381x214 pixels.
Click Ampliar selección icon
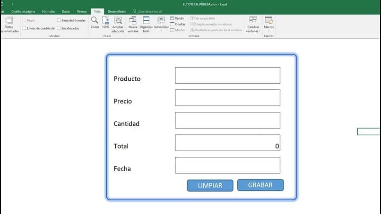[x=118, y=25]
